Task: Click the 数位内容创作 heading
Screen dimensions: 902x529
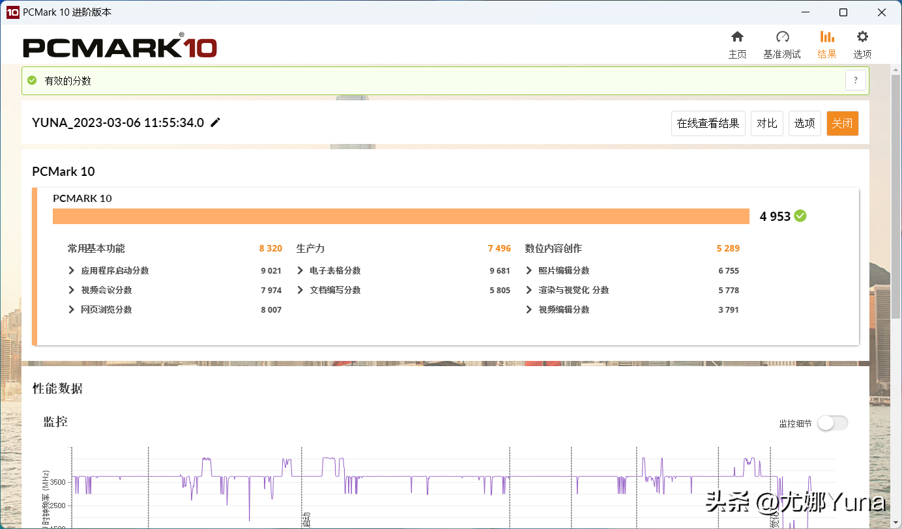Action: click(x=553, y=248)
